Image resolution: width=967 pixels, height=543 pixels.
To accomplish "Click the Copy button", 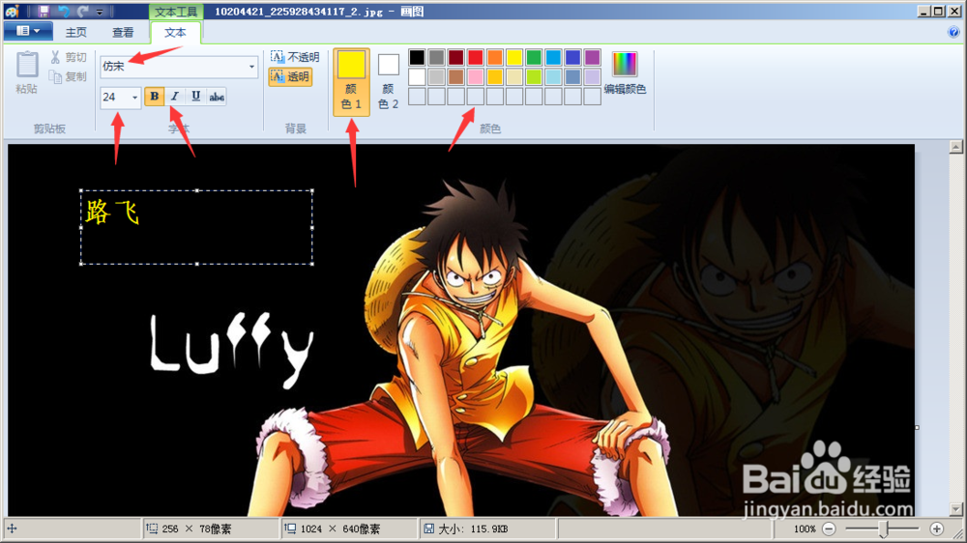I will tap(69, 77).
